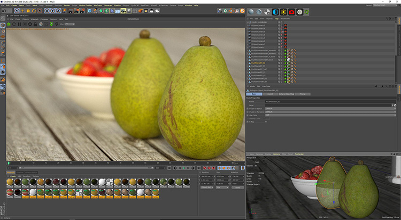The width and height of the screenshot is (401, 220).
Task: Toggle visibility dots for OctaneCamera.7
Action: 282,25
